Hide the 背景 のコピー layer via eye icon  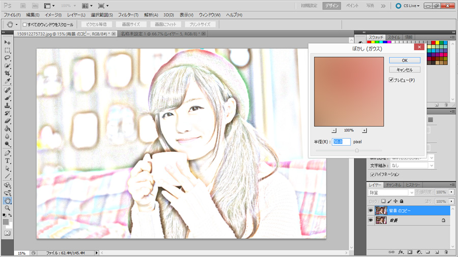tap(370, 210)
